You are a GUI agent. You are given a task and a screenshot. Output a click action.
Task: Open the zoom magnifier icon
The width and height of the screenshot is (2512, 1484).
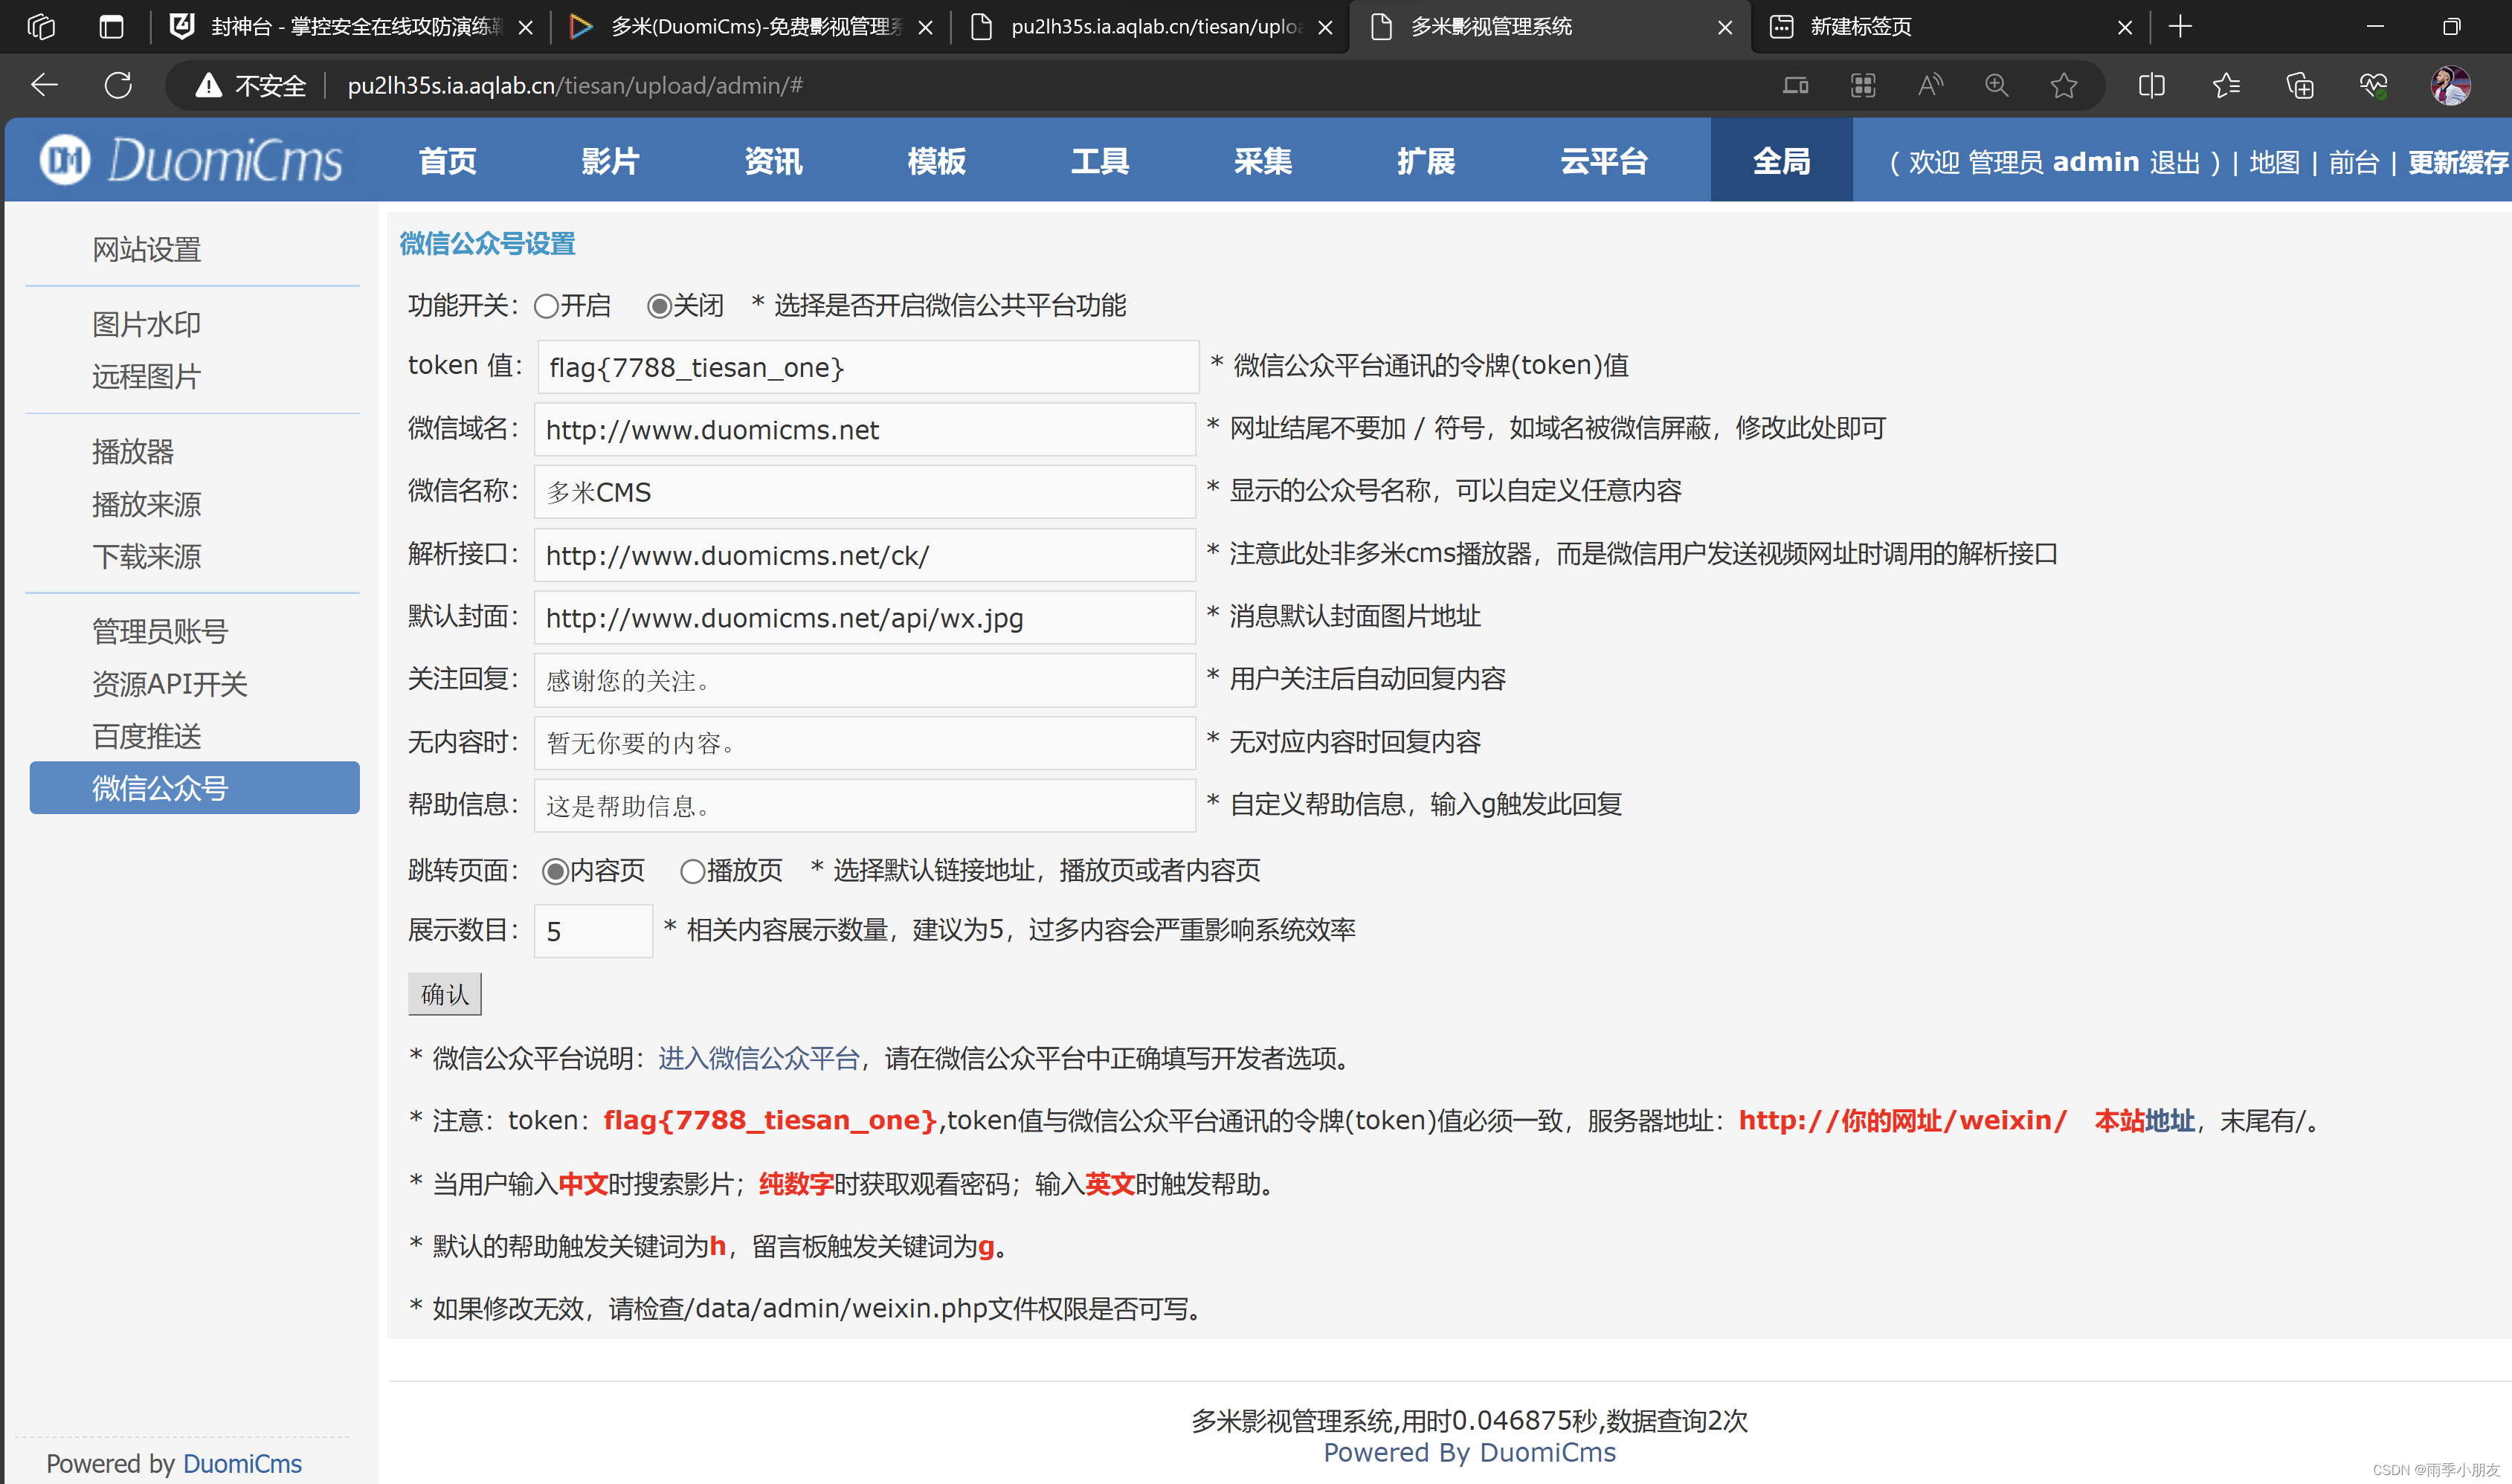(1996, 85)
